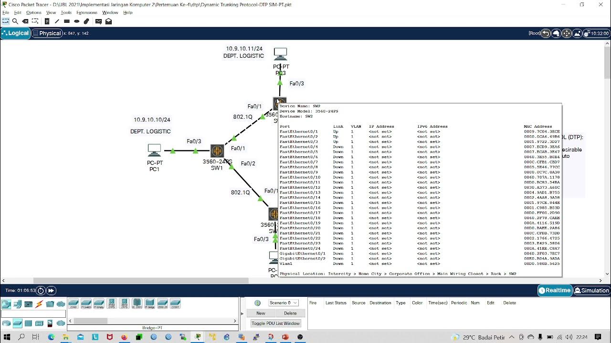Pick the 3560-24PS switch device
This screenshot has width=611, height=343.
coord(112,303)
